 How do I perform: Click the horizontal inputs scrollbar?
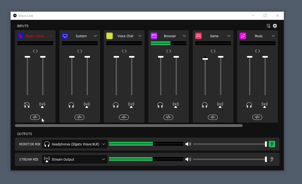[x=129, y=126]
